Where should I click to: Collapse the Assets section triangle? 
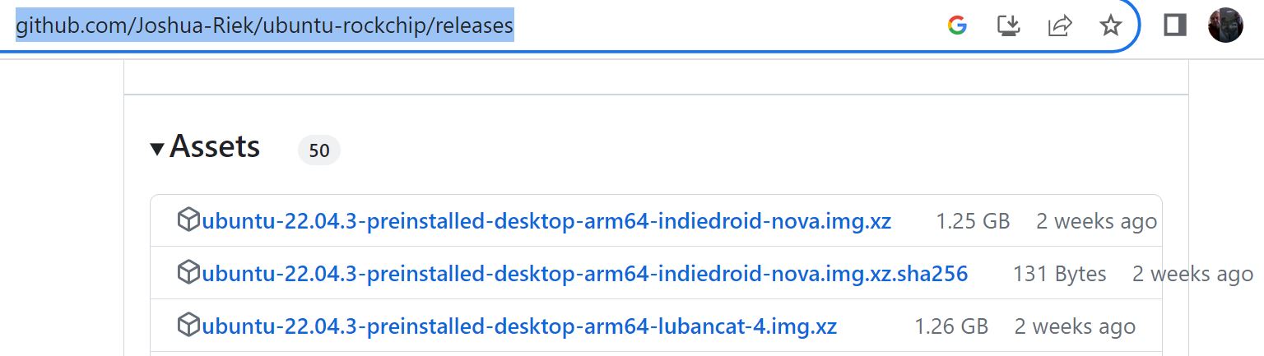coord(157,149)
